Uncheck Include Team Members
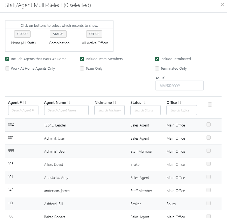 [x=82, y=59]
